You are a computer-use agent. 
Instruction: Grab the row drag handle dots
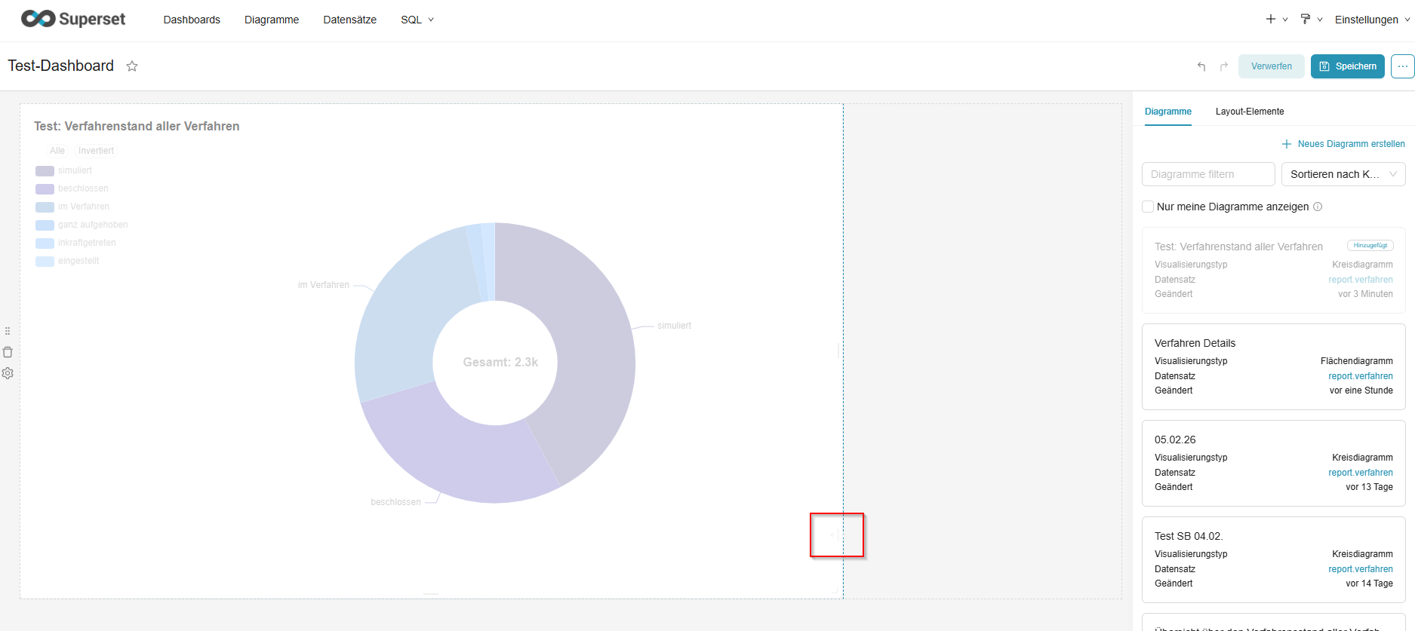[x=8, y=331]
